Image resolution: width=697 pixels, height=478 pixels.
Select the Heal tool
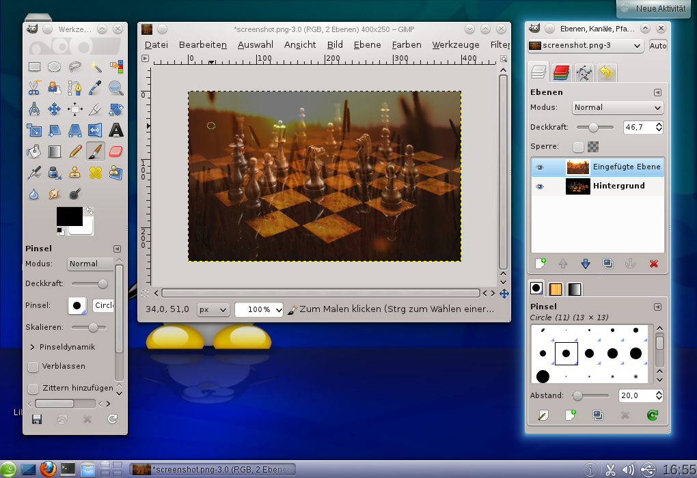[96, 172]
